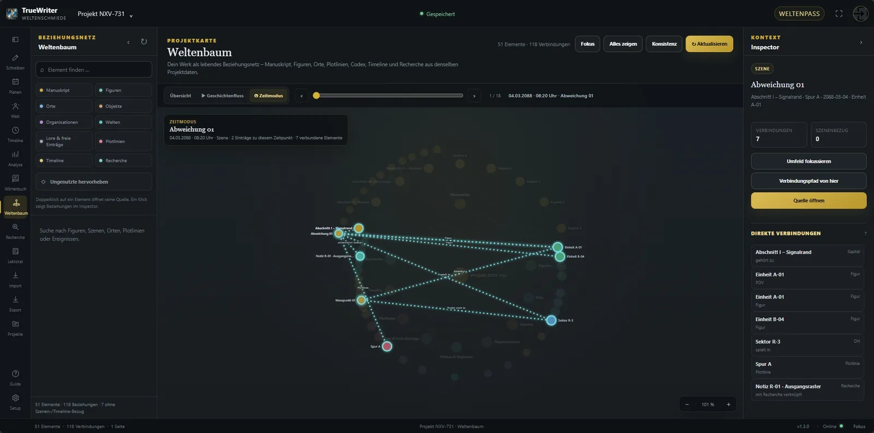Screen dimensions: 874x433
Task: Run the Konsistenz check
Action: pyautogui.click(x=664, y=44)
